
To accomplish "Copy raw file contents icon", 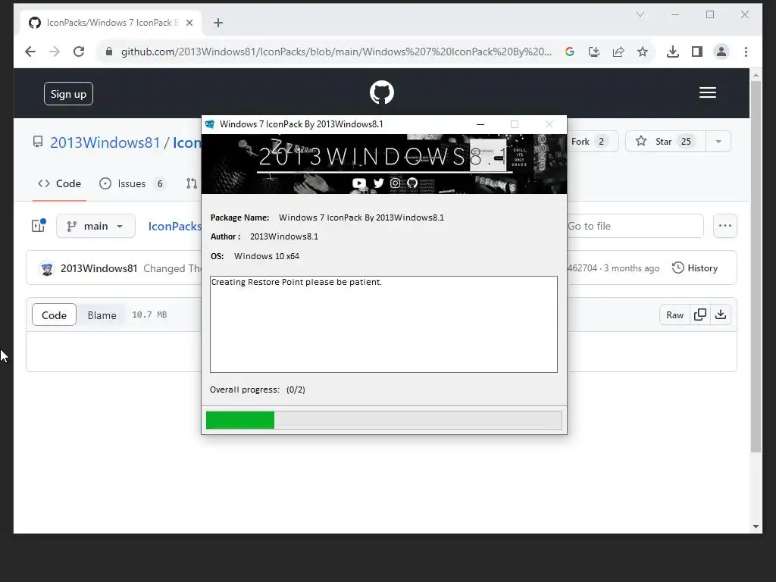I will click(x=700, y=314).
